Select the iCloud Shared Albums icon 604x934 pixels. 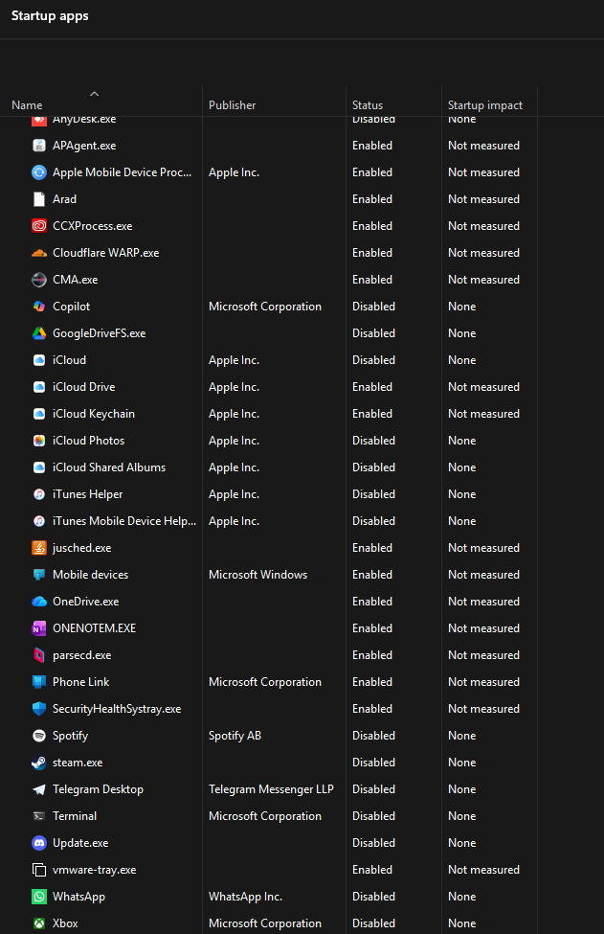tap(39, 467)
